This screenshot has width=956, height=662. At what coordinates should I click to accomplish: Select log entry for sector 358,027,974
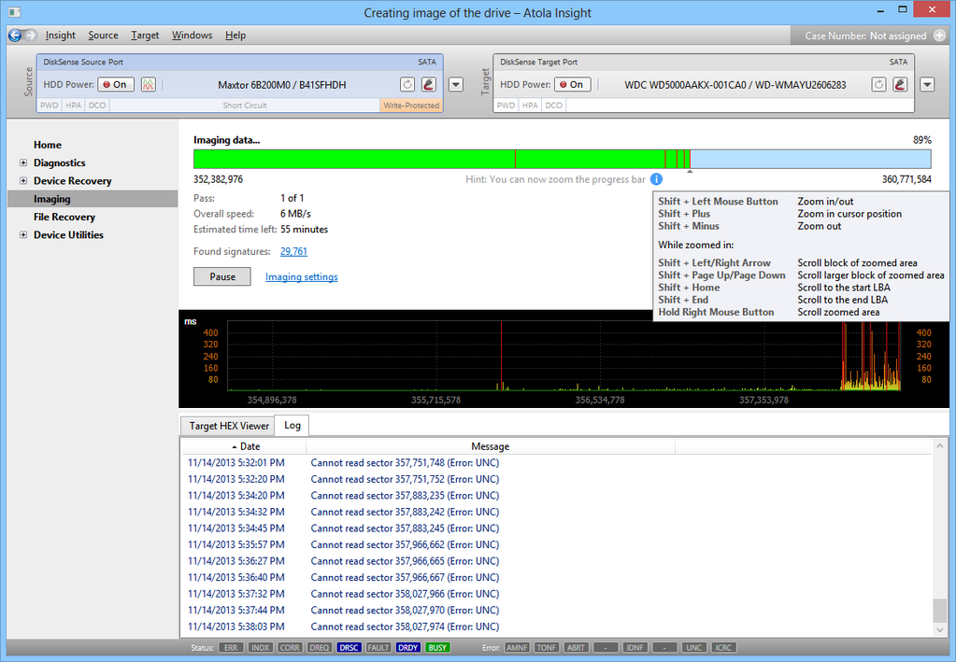click(x=557, y=627)
